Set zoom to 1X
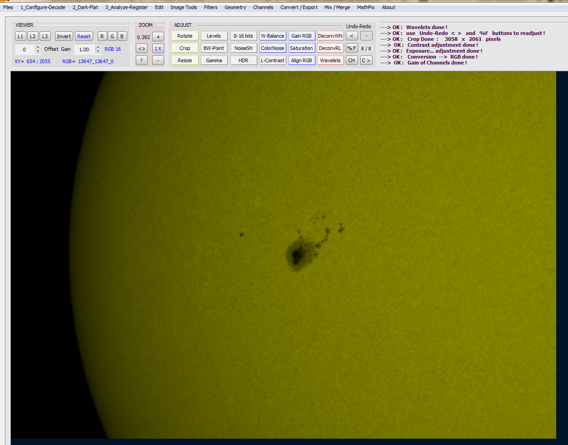The height and width of the screenshot is (445, 568). pyautogui.click(x=158, y=48)
